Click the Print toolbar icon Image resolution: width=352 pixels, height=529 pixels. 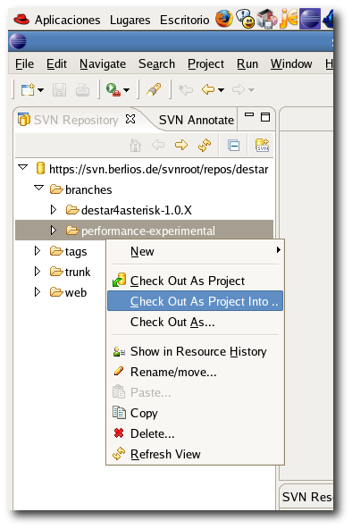[82, 90]
